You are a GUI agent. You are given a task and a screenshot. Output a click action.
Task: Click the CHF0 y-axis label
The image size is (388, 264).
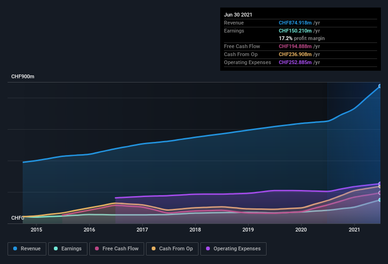point(17,218)
